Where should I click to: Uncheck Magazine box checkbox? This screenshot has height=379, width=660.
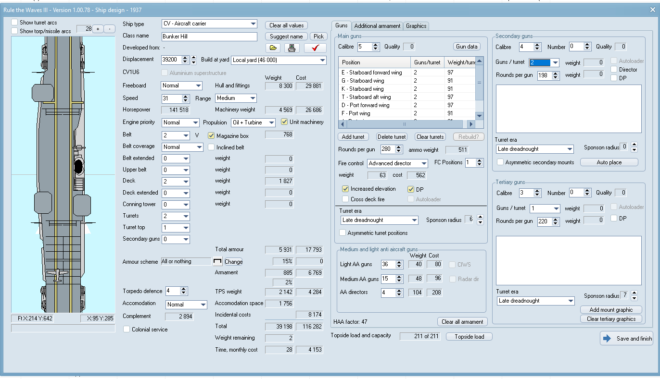click(211, 136)
